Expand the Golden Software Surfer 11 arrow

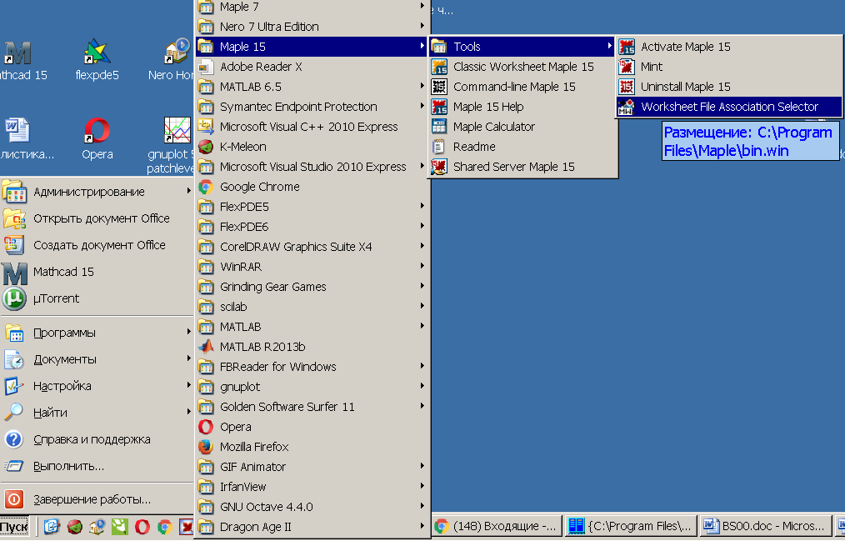point(422,406)
